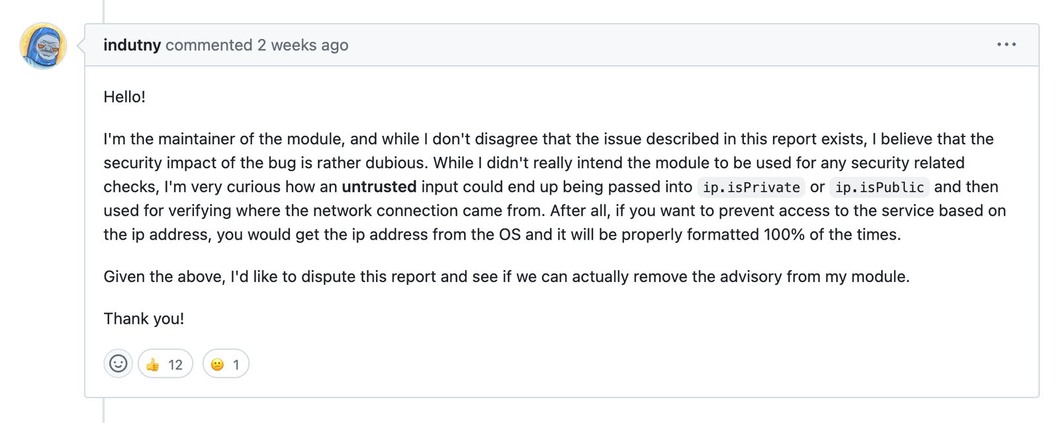Click indutny's profile avatar picture
The height and width of the screenshot is (423, 1059).
pyautogui.click(x=43, y=46)
